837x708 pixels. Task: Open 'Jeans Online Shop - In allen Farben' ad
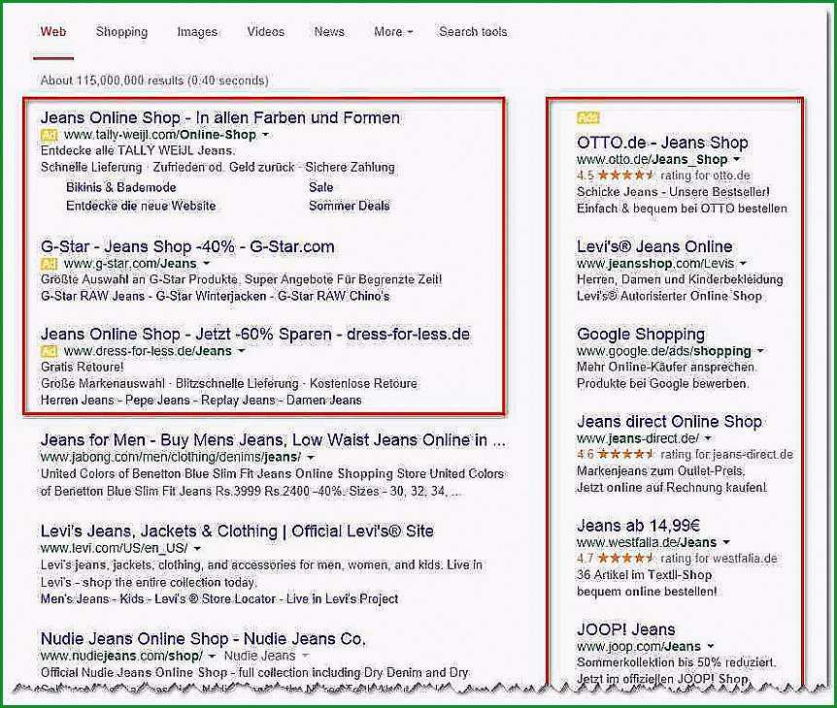pos(219,117)
